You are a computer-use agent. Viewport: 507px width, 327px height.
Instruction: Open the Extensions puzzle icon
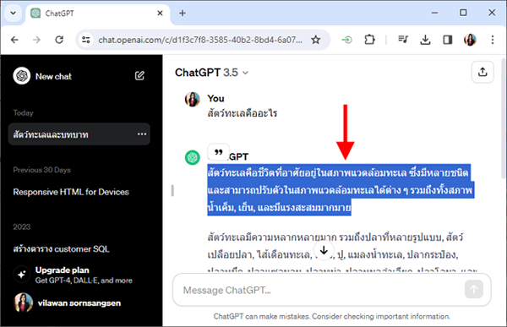pyautogui.click(x=369, y=40)
